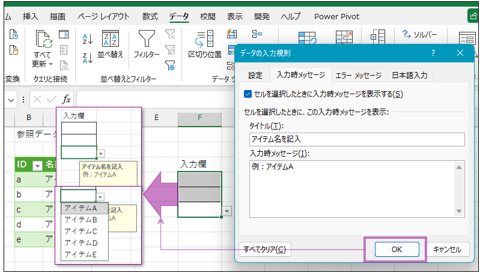Open the ページ レイアウト ribbon tab
480x273 pixels.
tap(103, 17)
